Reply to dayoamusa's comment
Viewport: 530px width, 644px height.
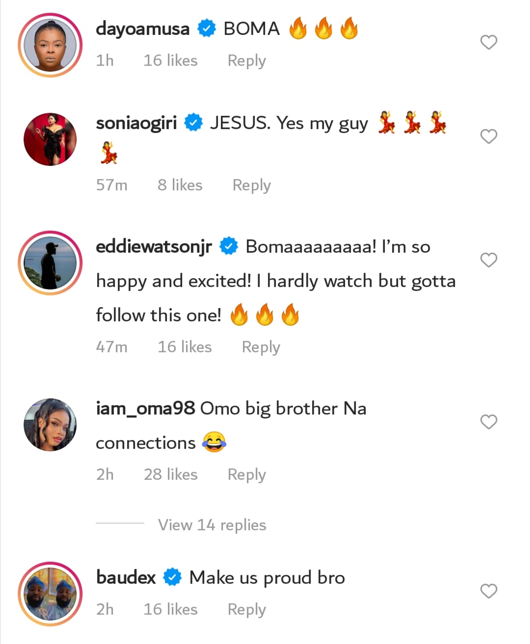tap(246, 60)
